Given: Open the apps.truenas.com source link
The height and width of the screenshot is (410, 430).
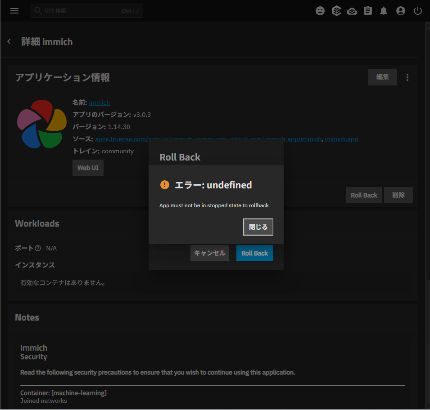Looking at the screenshot, I should point(122,139).
